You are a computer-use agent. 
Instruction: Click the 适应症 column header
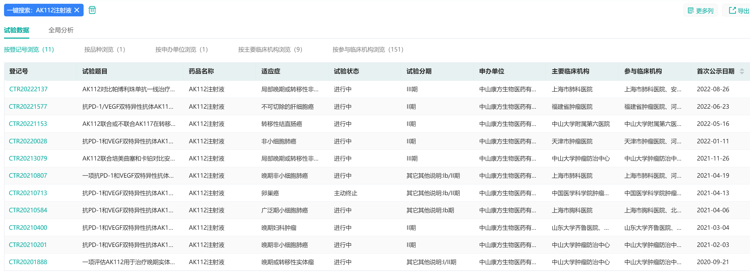coord(271,71)
